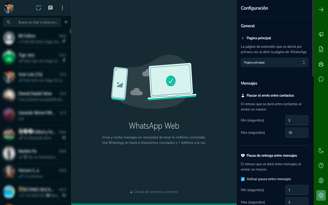Open the broadcast megaphone tool in the sidebar
The width and height of the screenshot is (328, 205).
tap(321, 34)
